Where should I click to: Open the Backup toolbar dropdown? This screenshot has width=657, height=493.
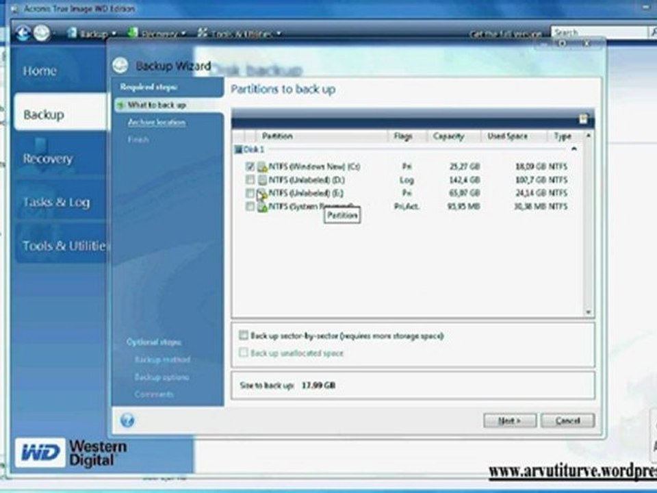click(x=114, y=34)
